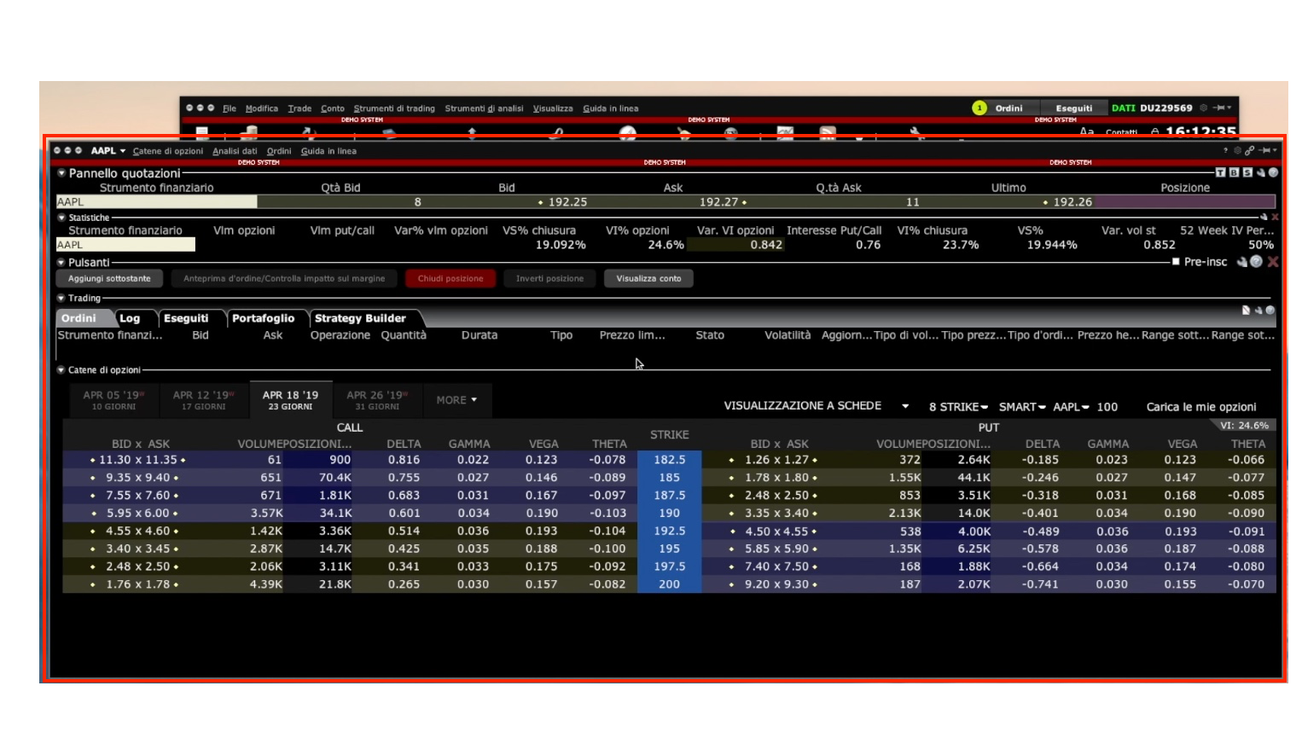Click notification badge 1 in main window
The image size is (1302, 738).
pyautogui.click(x=979, y=108)
